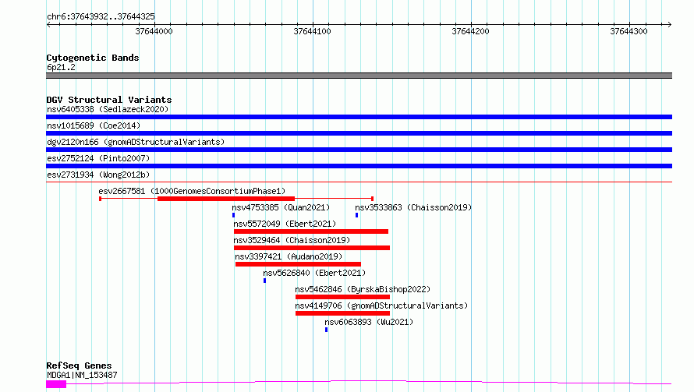Click the nsv6405338 (Sedlazeck2020) variant label
This screenshot has height=392, width=694.
tap(108, 109)
